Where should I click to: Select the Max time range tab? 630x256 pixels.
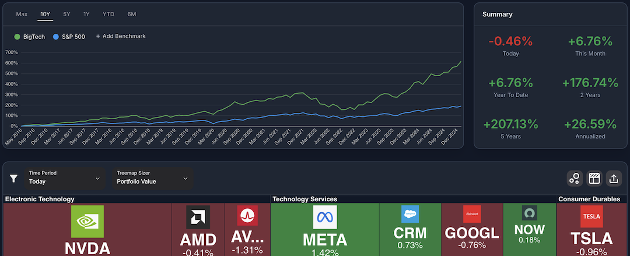tap(22, 14)
